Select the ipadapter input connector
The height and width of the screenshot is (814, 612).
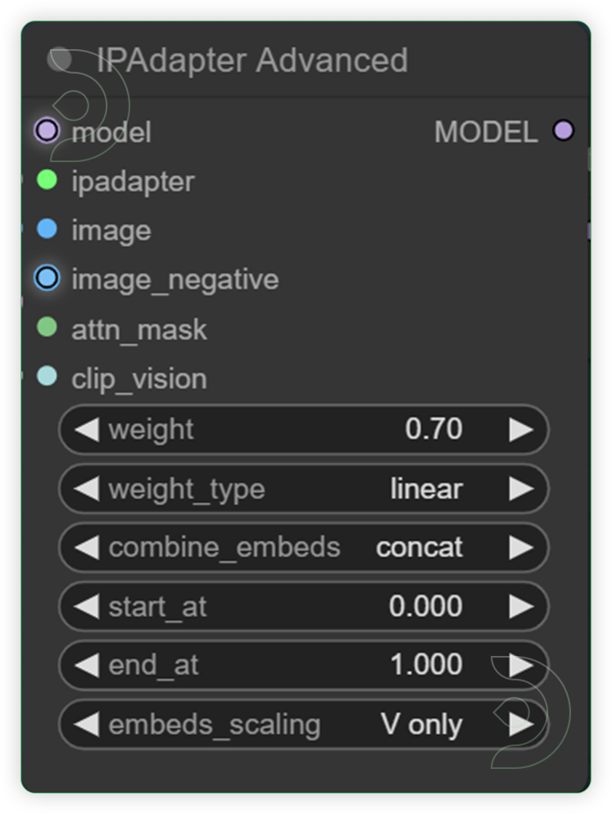coord(47,181)
